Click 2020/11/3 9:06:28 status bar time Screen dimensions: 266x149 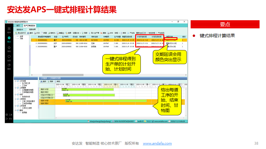point(178,121)
